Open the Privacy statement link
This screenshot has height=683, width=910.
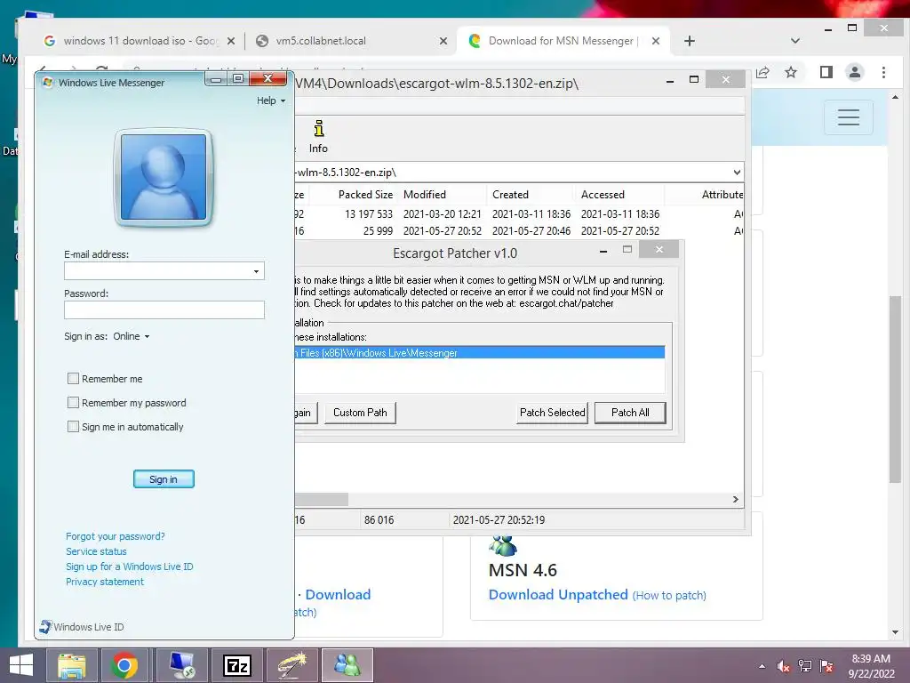[x=105, y=582]
